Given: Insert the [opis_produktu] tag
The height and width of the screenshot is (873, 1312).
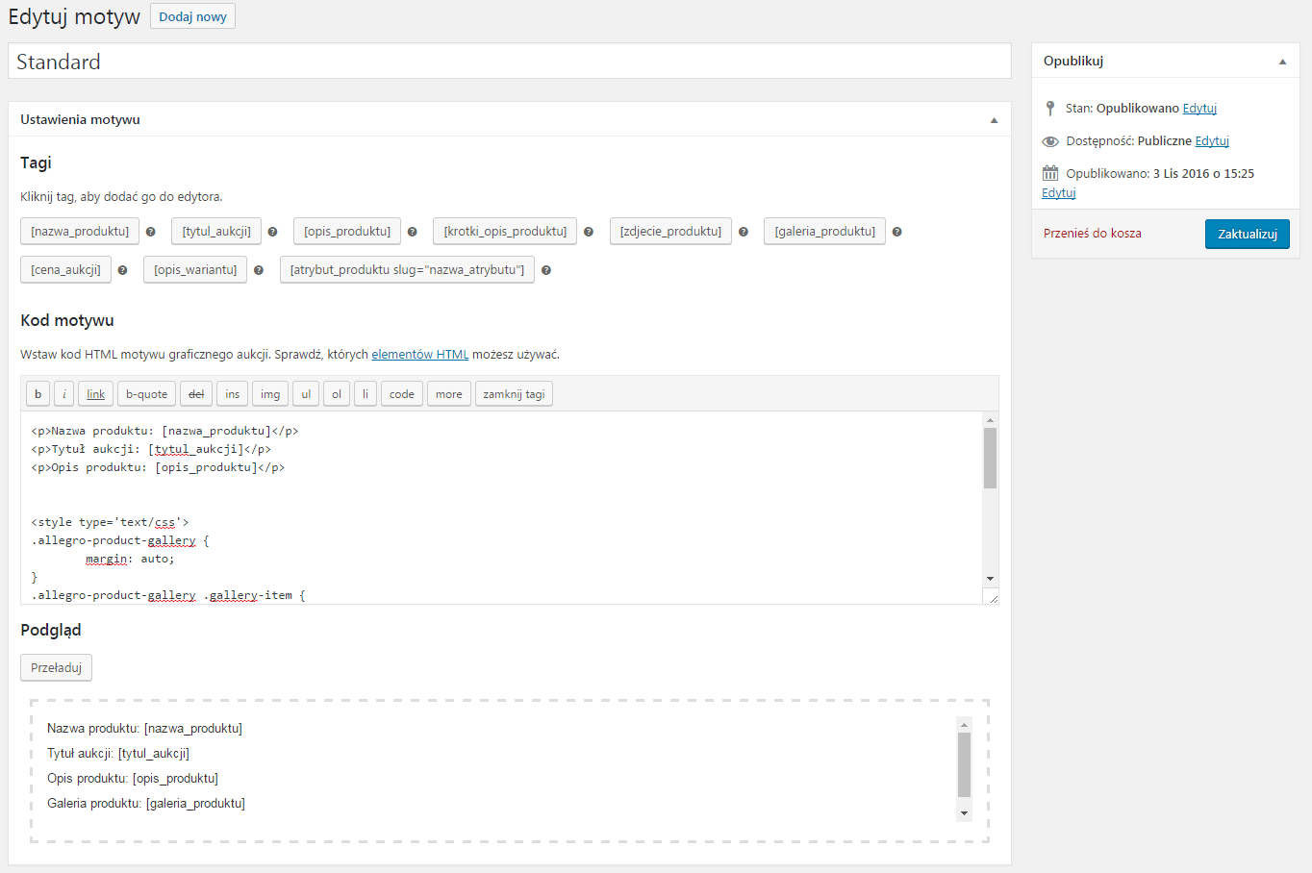Looking at the screenshot, I should click(347, 232).
